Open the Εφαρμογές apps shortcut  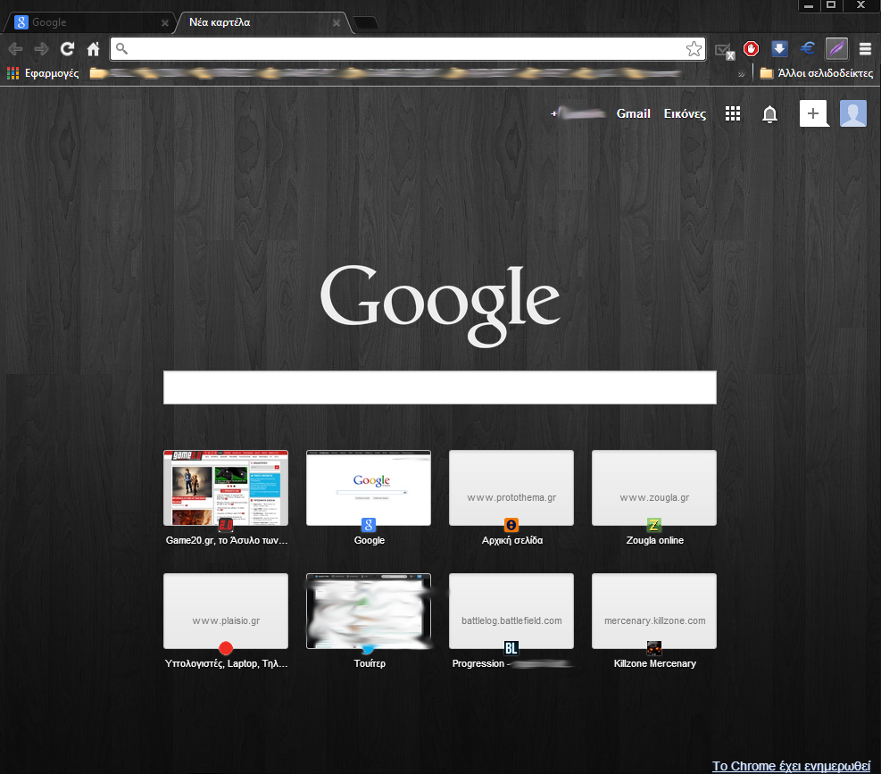(43, 73)
